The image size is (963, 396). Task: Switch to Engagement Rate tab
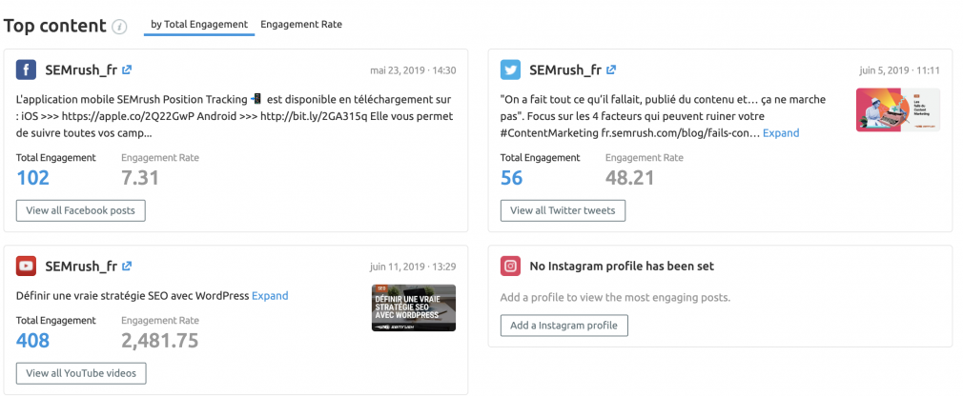(x=301, y=25)
